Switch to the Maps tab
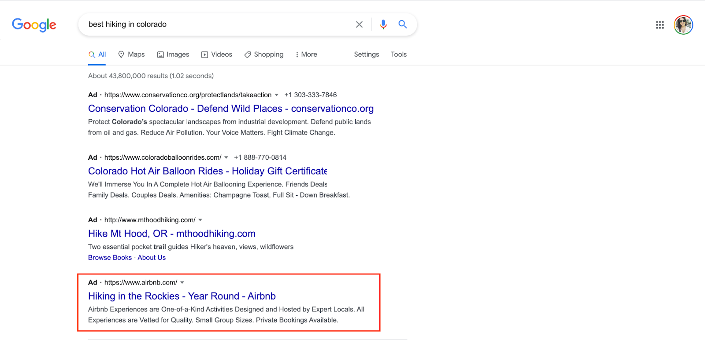The height and width of the screenshot is (340, 705). click(131, 55)
